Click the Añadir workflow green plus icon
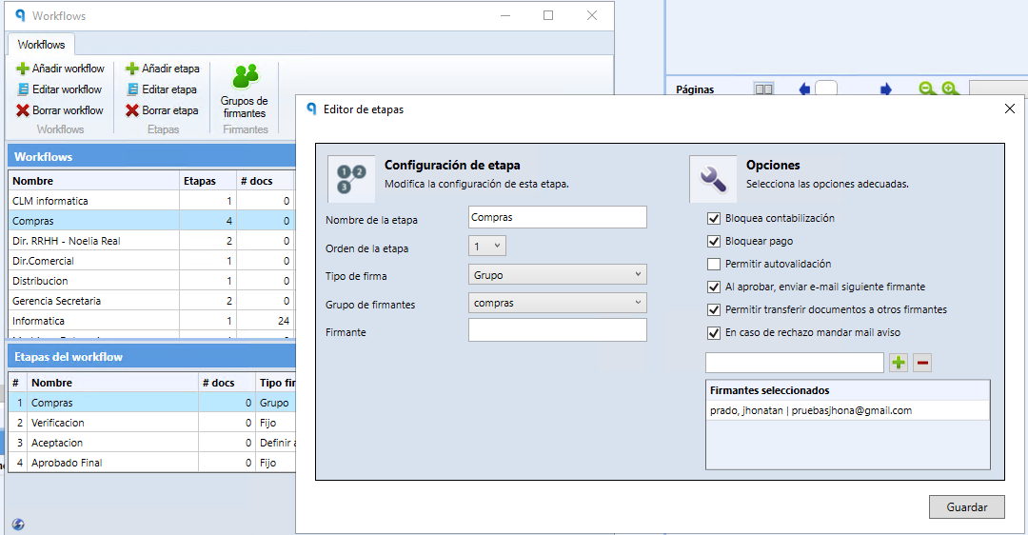This screenshot has height=535, width=1028. click(x=23, y=69)
